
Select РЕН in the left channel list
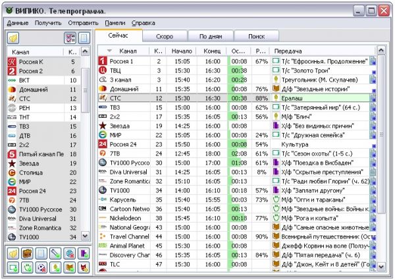coord(44,108)
